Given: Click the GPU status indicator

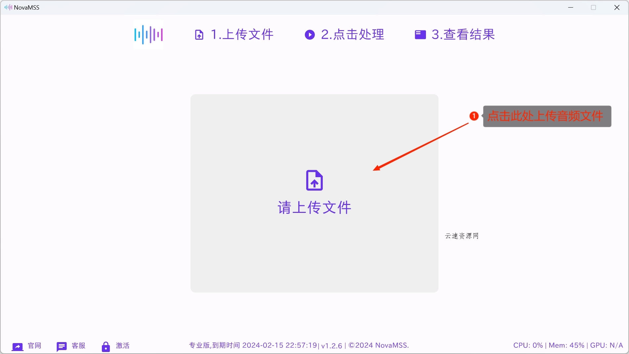Looking at the screenshot, I should point(608,345).
